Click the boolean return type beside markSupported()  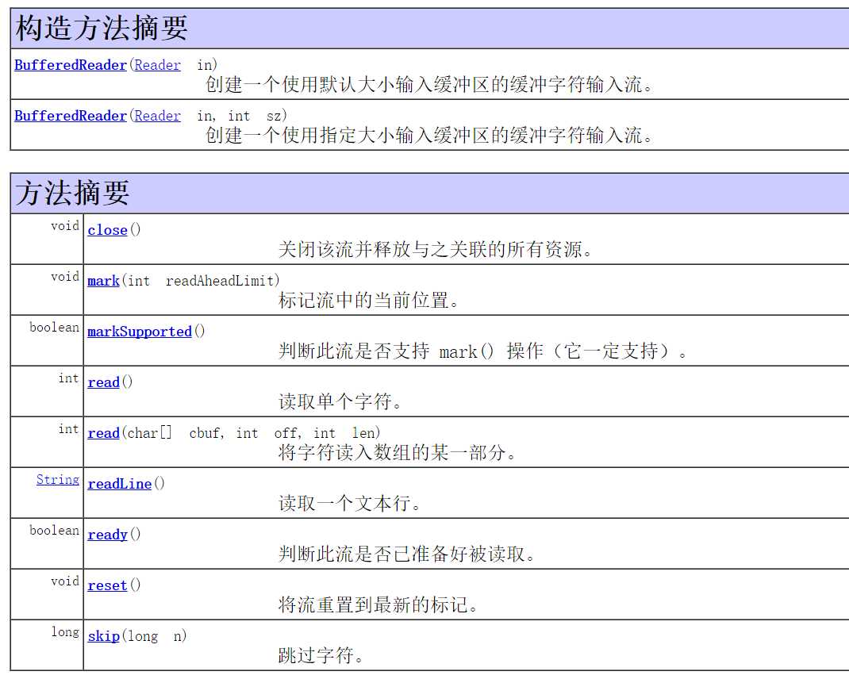tap(54, 328)
